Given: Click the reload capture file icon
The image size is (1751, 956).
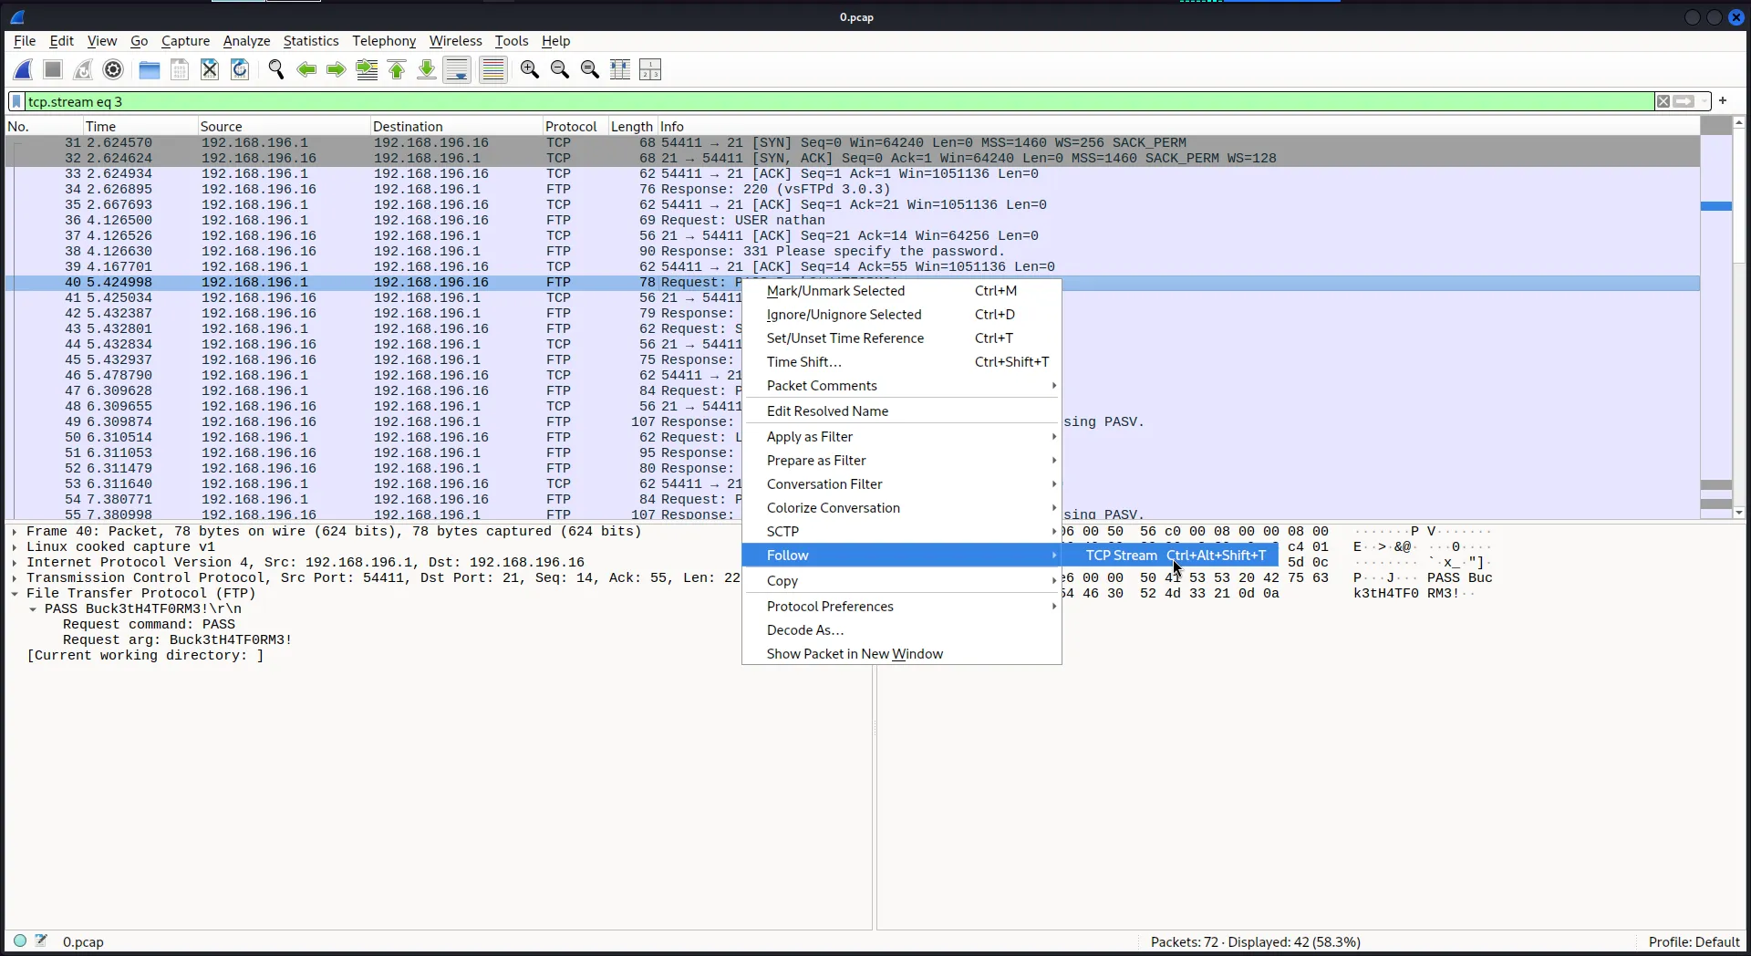Looking at the screenshot, I should pos(240,69).
